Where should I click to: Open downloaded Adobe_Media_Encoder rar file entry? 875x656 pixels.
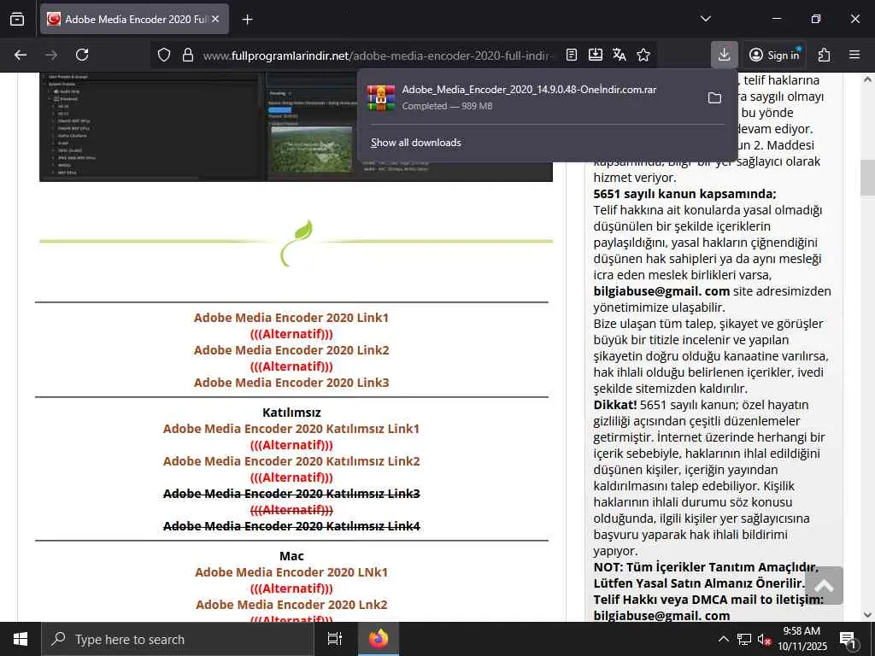click(529, 97)
